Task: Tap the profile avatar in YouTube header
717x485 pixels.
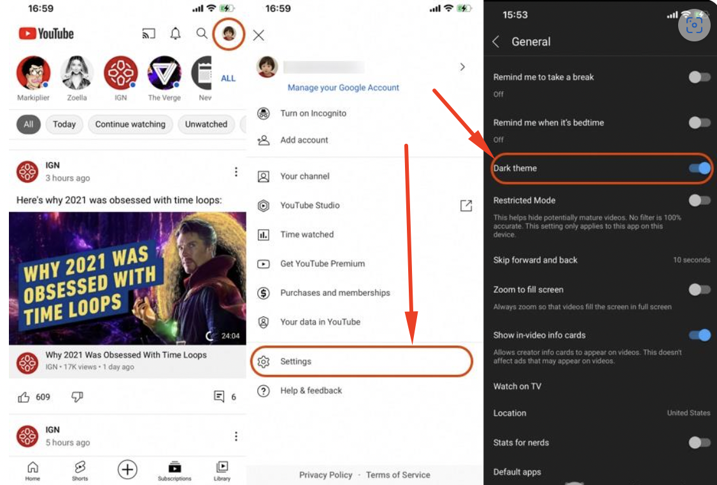Action: click(229, 33)
